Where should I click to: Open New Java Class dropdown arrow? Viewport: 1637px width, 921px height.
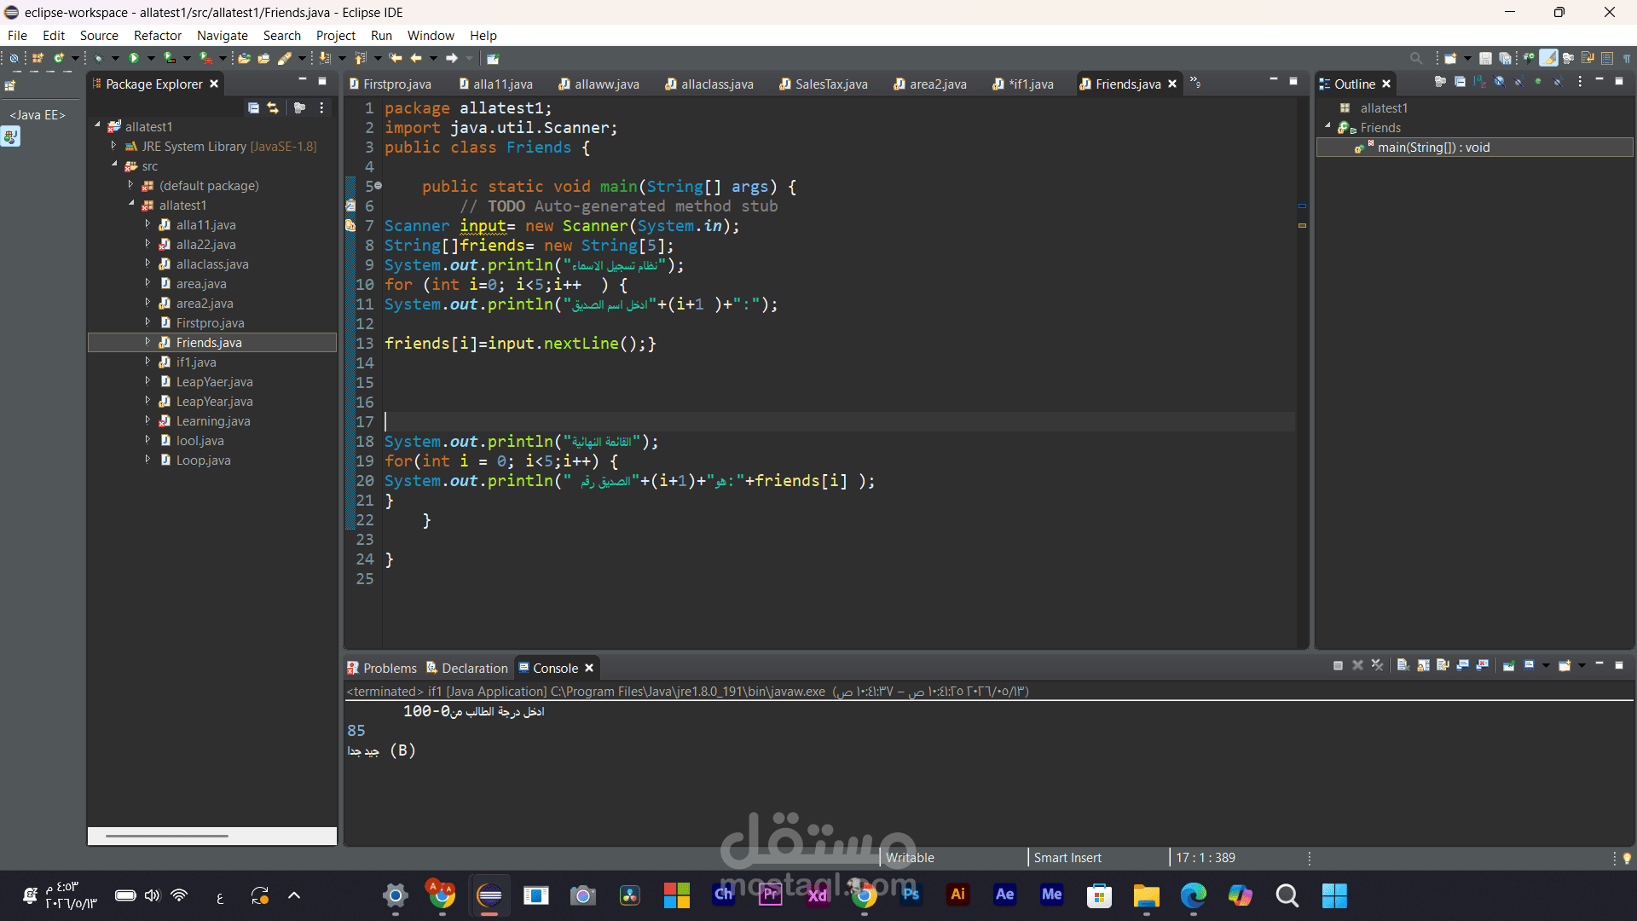click(x=75, y=58)
